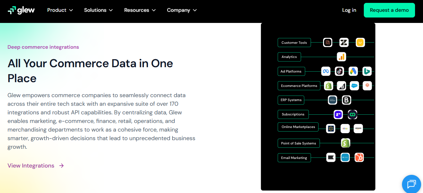Click the Klaviyo flag icon in Email Marketing
The width and height of the screenshot is (423, 193).
click(x=331, y=157)
